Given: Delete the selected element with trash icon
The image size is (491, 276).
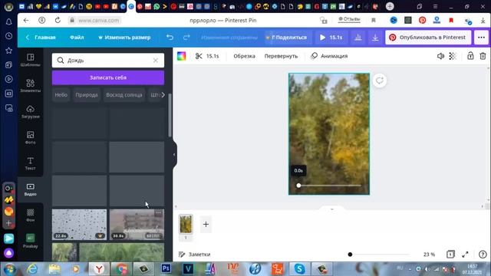Looking at the screenshot, I should [x=483, y=56].
